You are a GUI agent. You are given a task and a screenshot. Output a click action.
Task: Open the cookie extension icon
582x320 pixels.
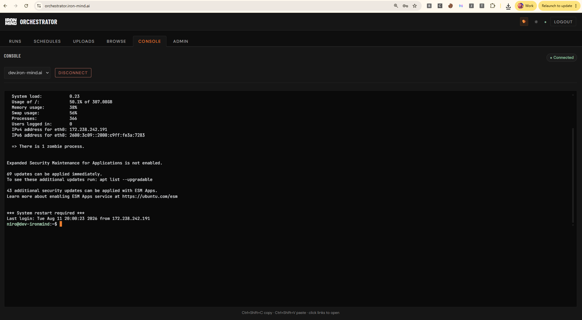click(x=450, y=6)
